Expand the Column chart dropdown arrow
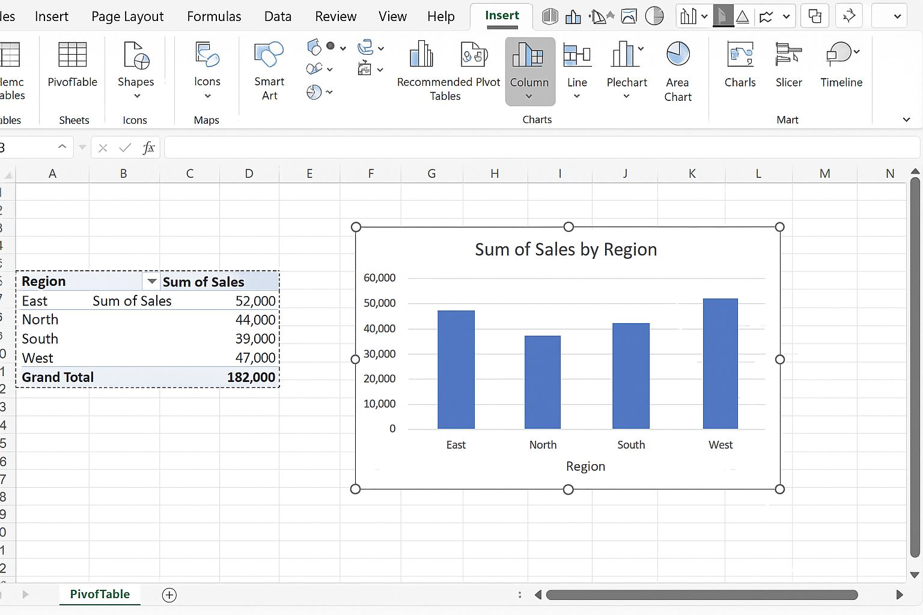923x615 pixels. pos(529,96)
